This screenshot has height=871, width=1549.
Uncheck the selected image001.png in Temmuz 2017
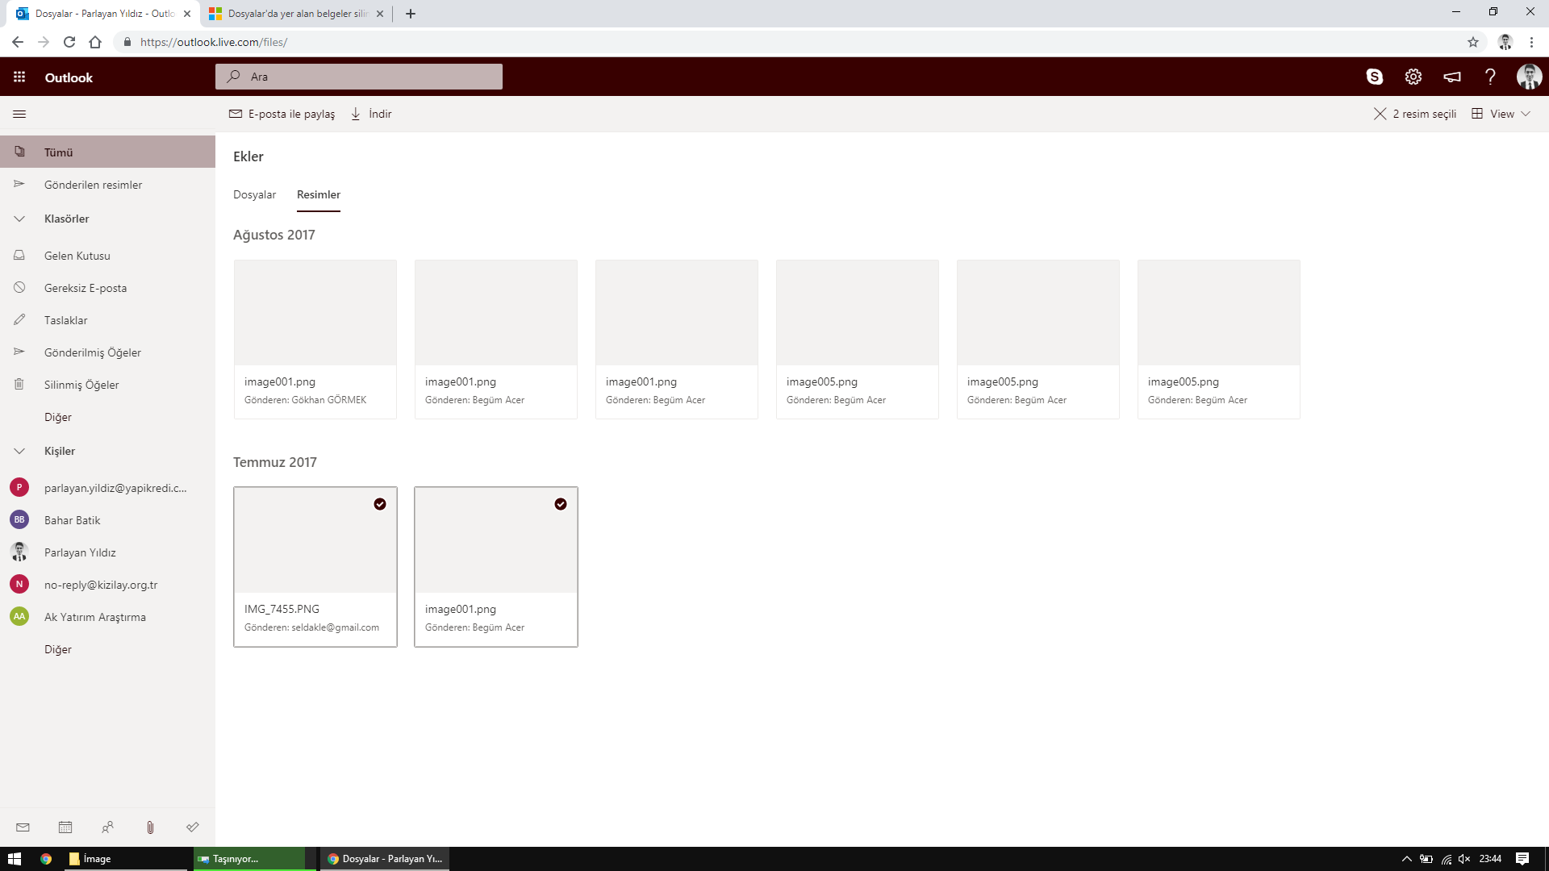561,504
